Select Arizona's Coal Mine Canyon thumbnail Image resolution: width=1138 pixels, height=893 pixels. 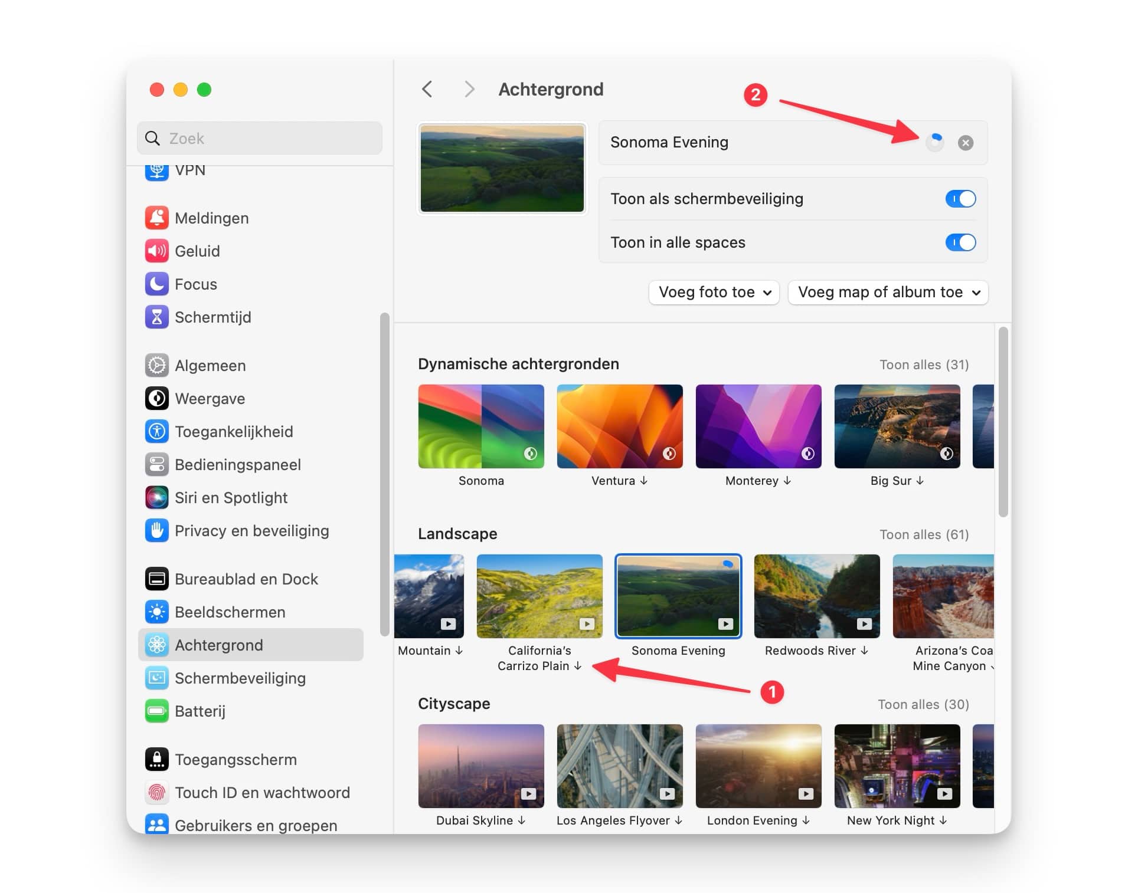pos(943,596)
